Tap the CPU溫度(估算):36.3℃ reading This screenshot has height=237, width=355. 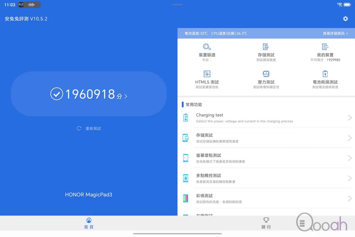(x=229, y=33)
